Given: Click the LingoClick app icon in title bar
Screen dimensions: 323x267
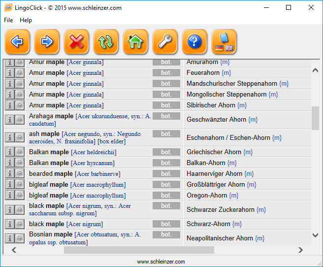Looking at the screenshot, I should point(8,7).
